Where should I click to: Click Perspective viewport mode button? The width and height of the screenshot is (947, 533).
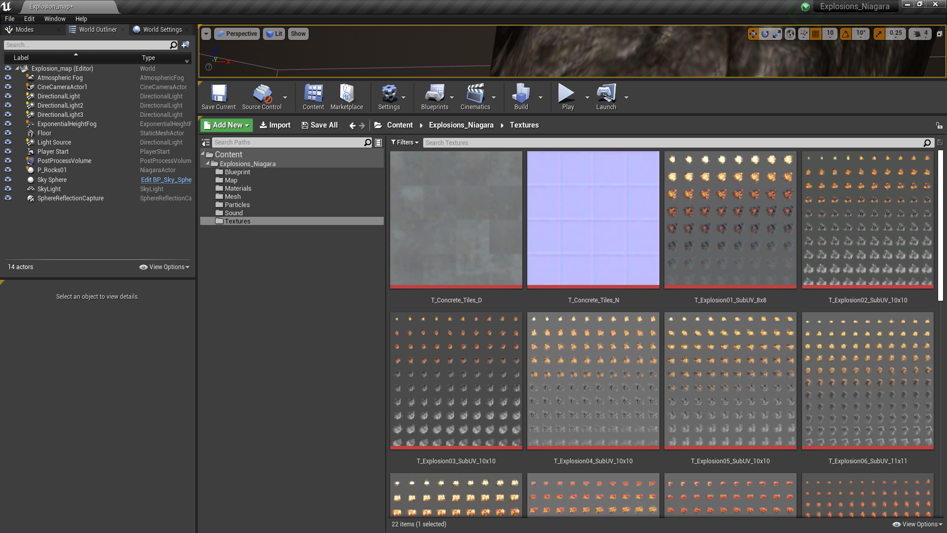click(x=237, y=34)
